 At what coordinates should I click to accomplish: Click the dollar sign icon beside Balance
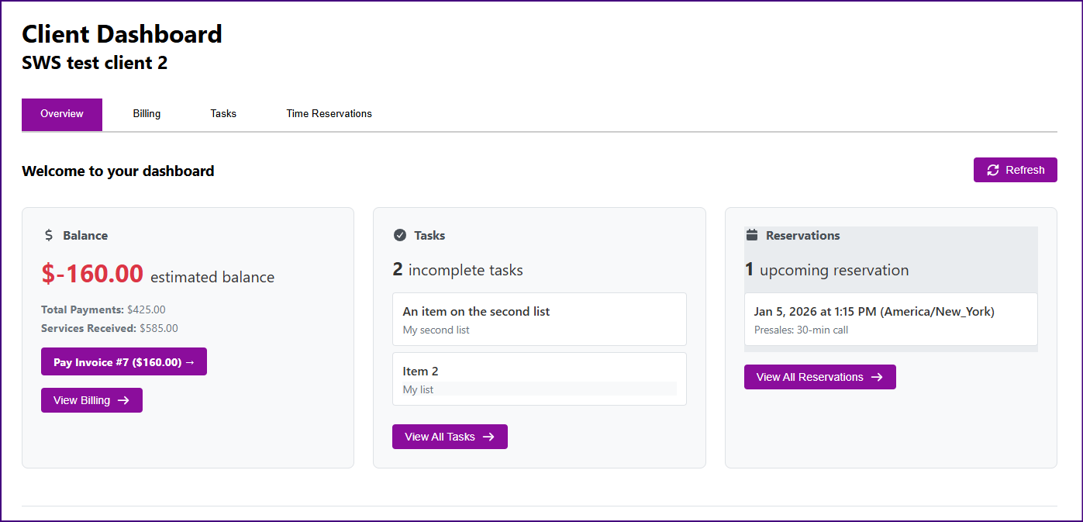[x=49, y=235]
